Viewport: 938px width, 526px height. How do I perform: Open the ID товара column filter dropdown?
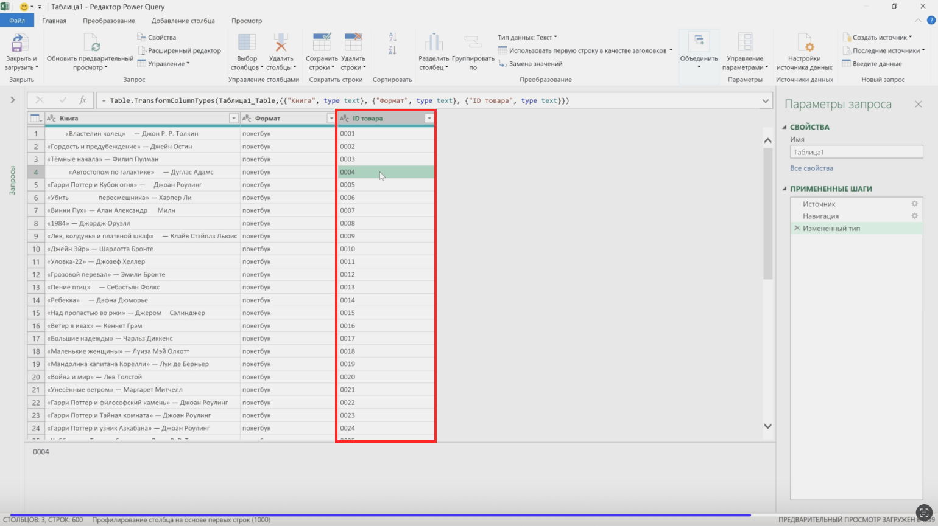pos(429,119)
